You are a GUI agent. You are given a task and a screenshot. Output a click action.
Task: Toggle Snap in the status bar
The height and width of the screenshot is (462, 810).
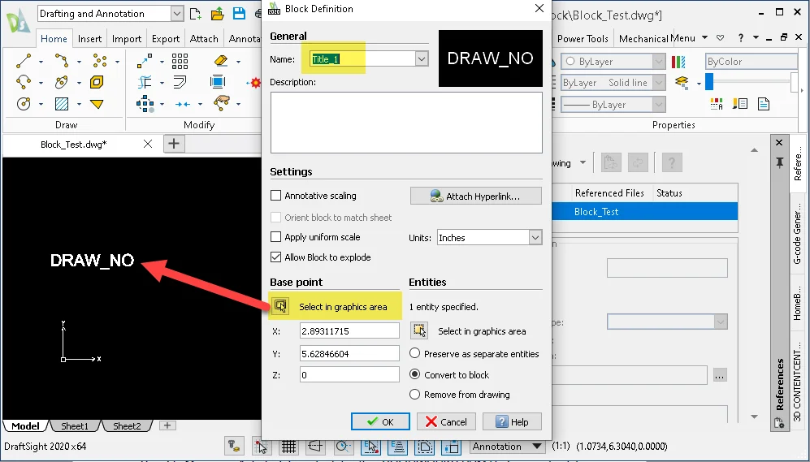pos(262,447)
